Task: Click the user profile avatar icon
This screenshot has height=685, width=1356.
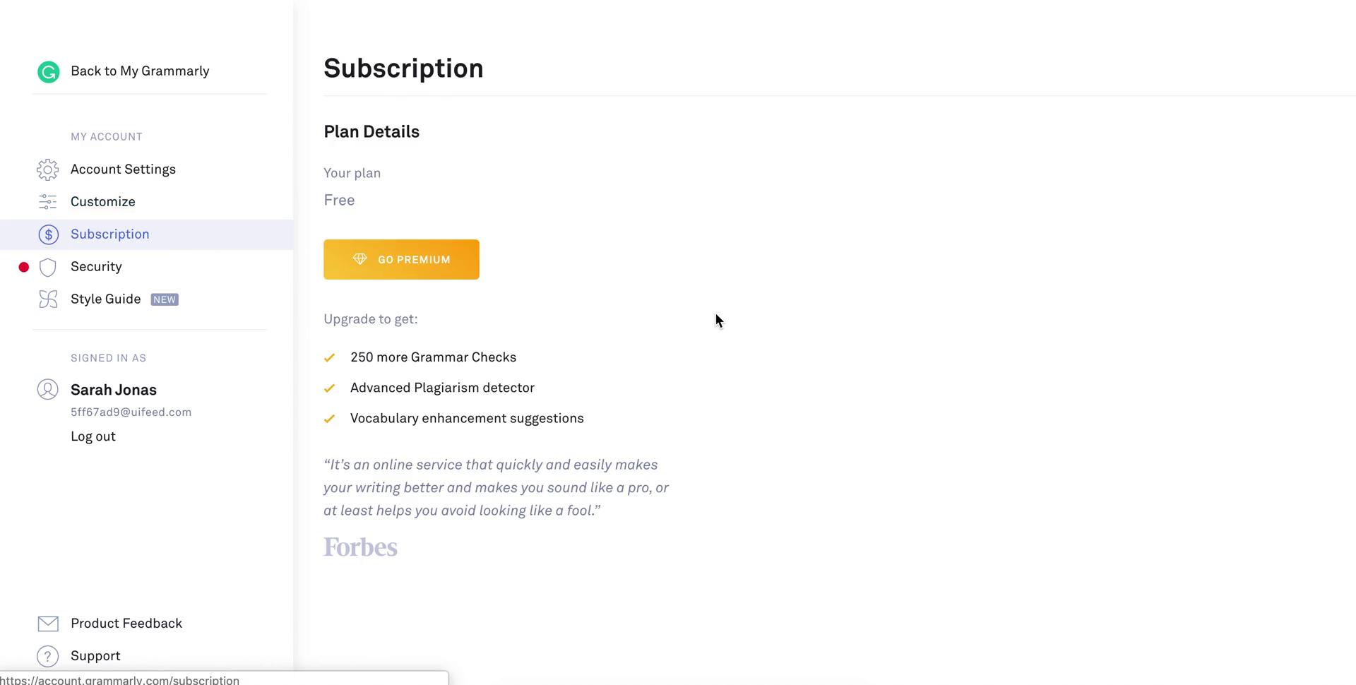Action: pyautogui.click(x=47, y=390)
